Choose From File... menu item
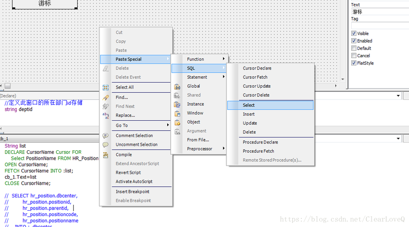 click(199, 140)
